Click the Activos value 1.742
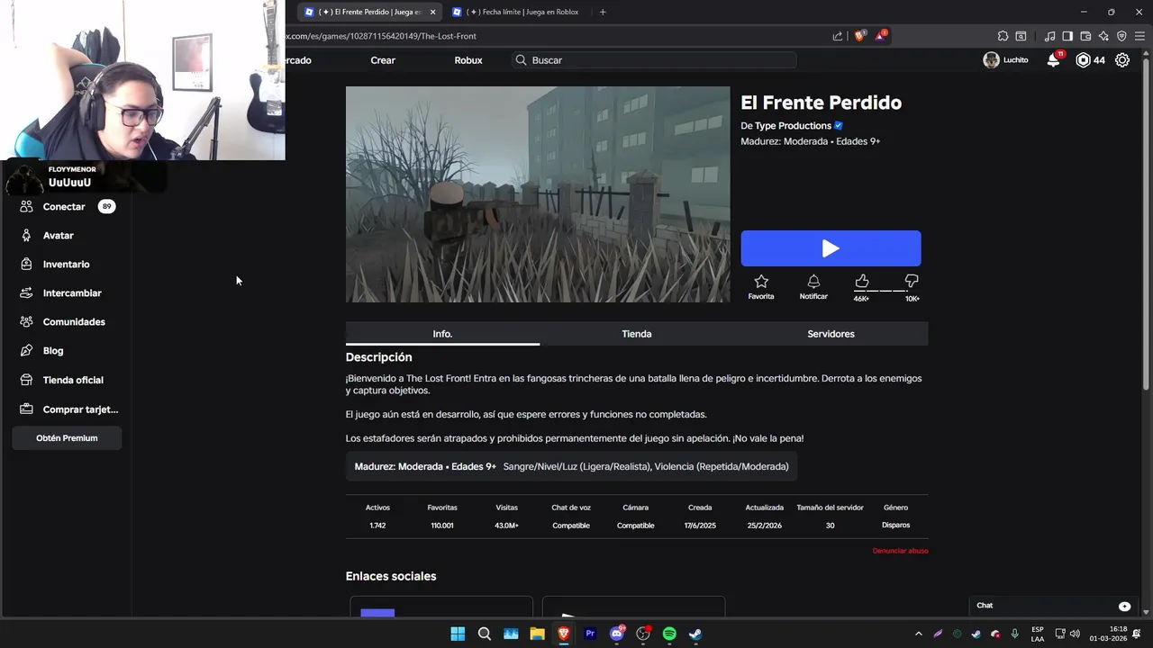 point(377,526)
